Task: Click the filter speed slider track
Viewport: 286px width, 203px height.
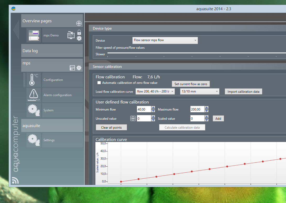Action: [x=197, y=53]
